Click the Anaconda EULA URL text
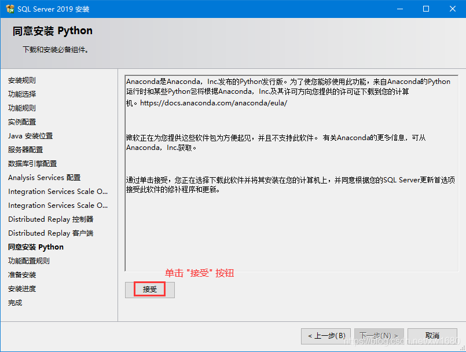Viewport: 466px width, 352px height. pyautogui.click(x=214, y=103)
